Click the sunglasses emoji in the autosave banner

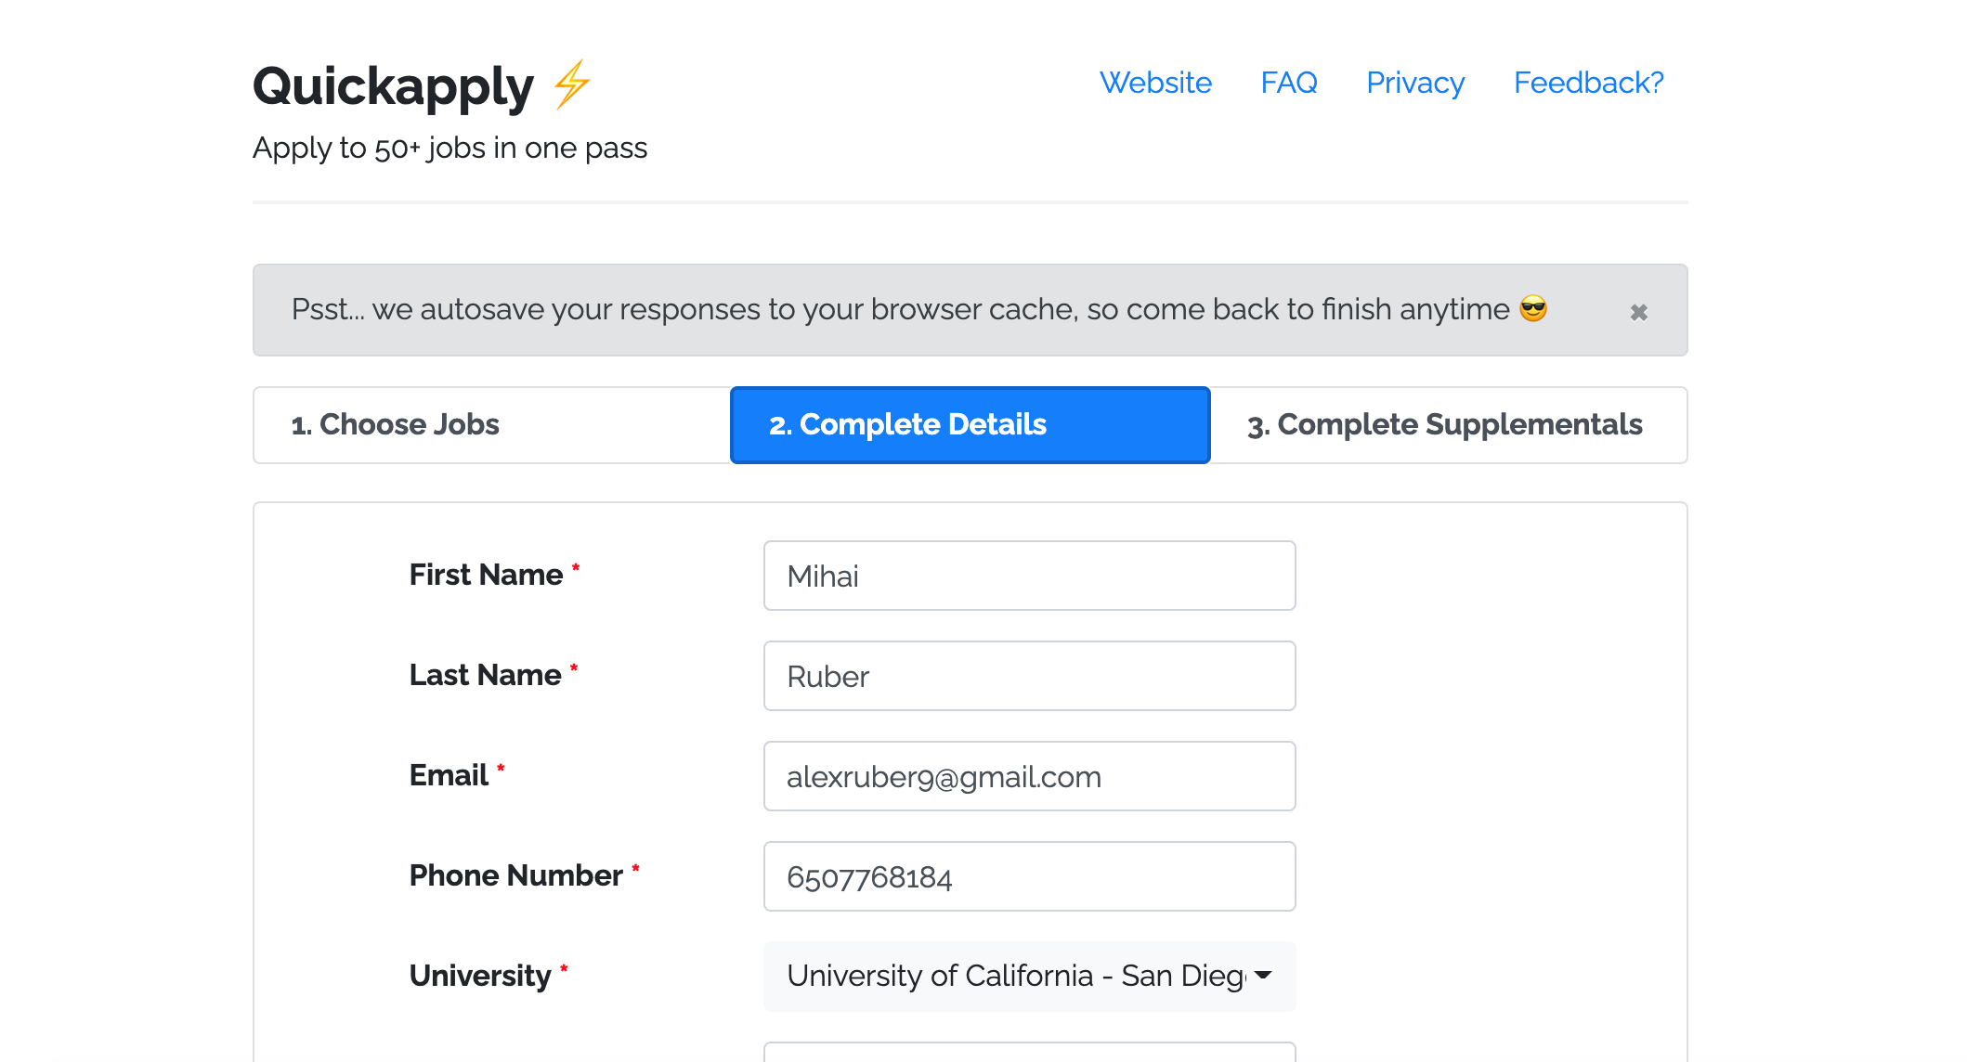click(x=1532, y=309)
